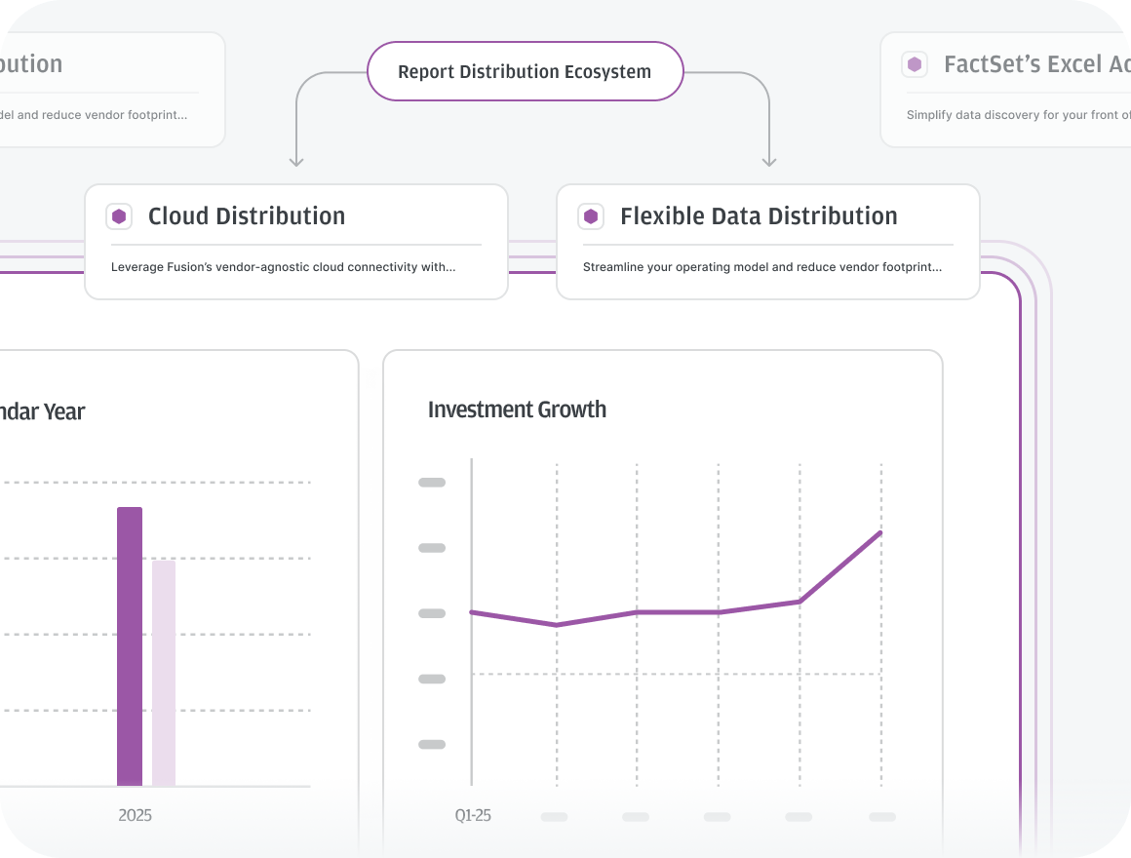Image resolution: width=1131 pixels, height=858 pixels.
Task: Click the "Investment Growth" chart title
Action: pos(517,409)
